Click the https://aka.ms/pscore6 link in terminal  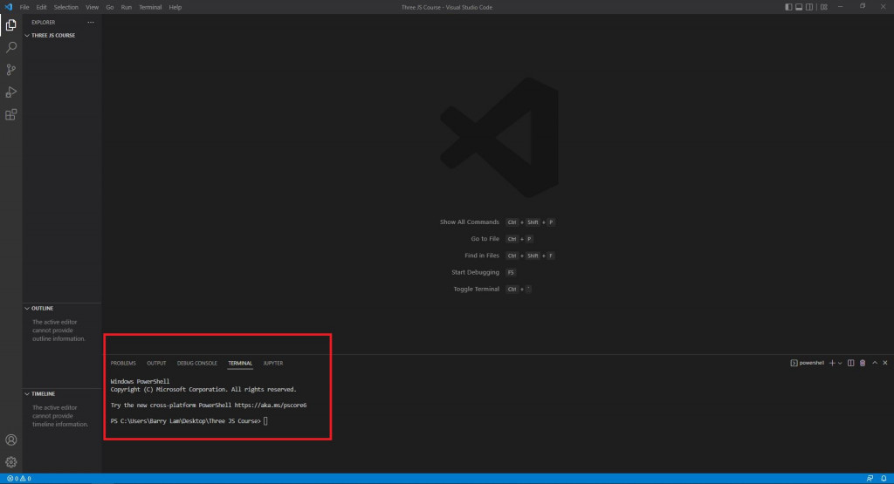271,406
